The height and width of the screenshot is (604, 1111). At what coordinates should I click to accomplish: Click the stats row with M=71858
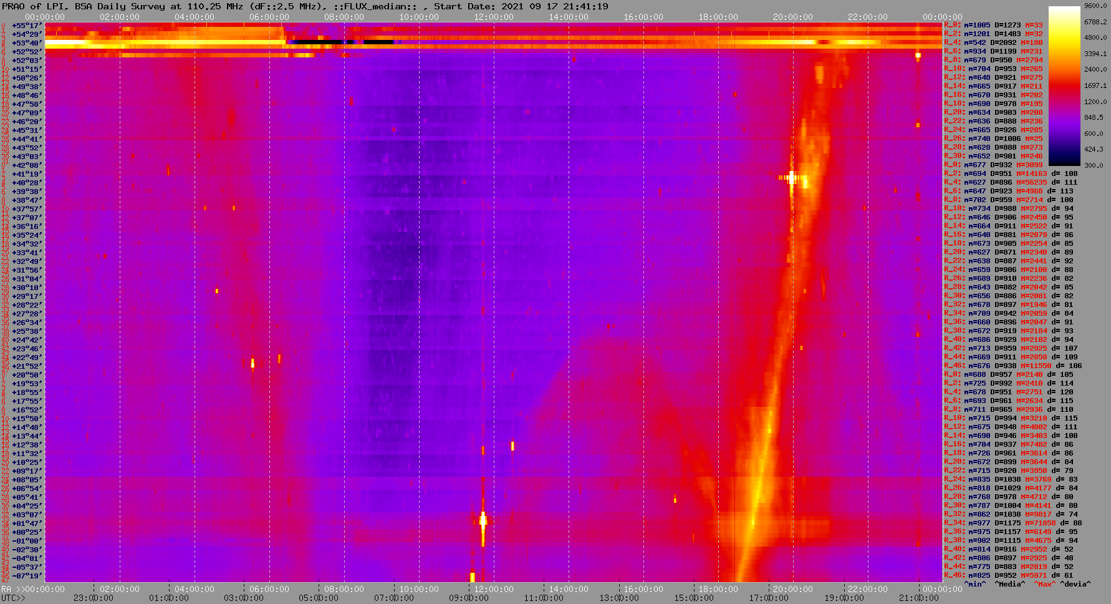coord(1013,524)
